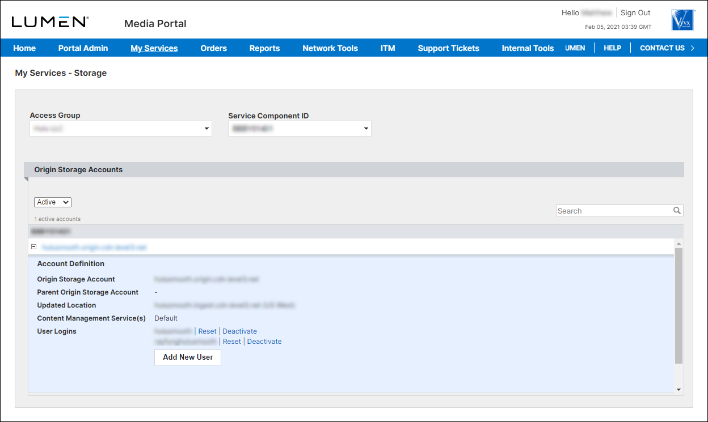Click CONTACT US link

(662, 48)
